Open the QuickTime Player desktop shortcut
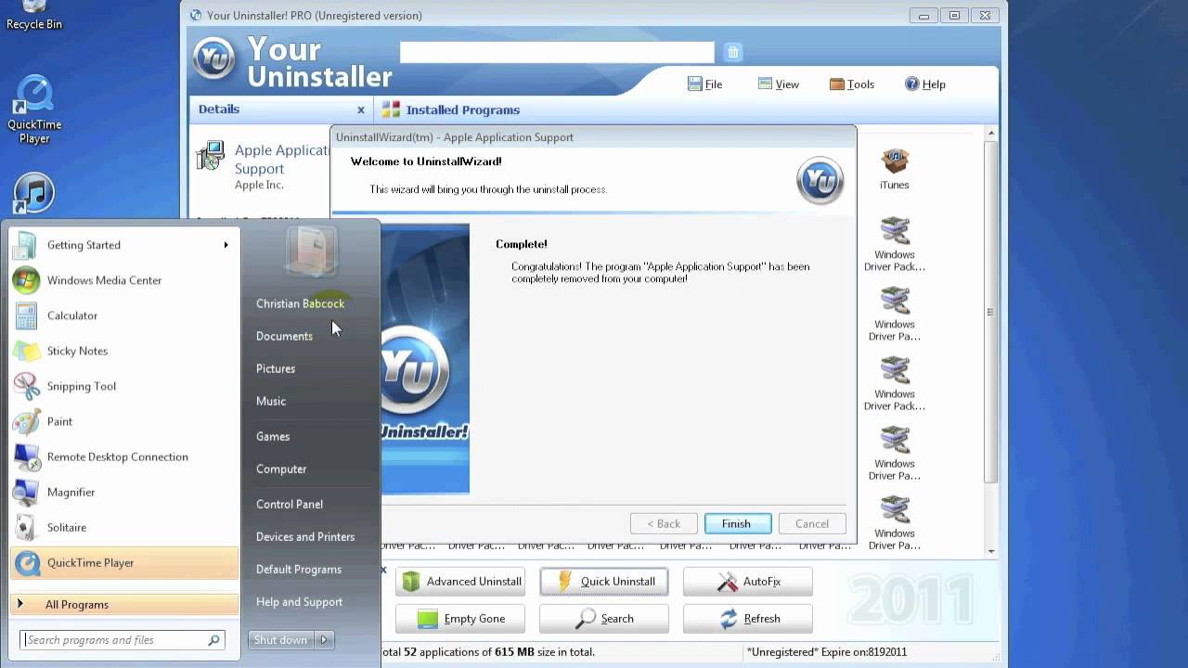Viewport: 1188px width, 668px height. 34,109
